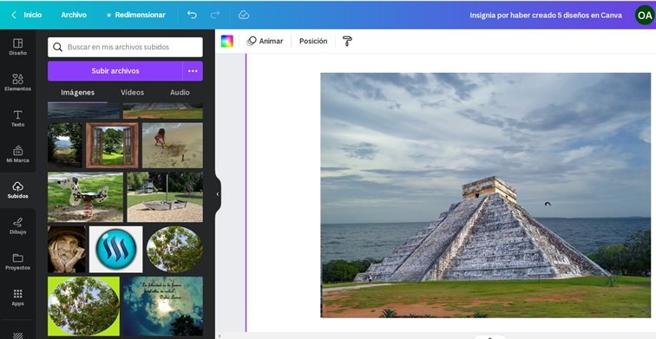Open the Dibujo drawing panel
656x339 pixels.
click(x=17, y=225)
